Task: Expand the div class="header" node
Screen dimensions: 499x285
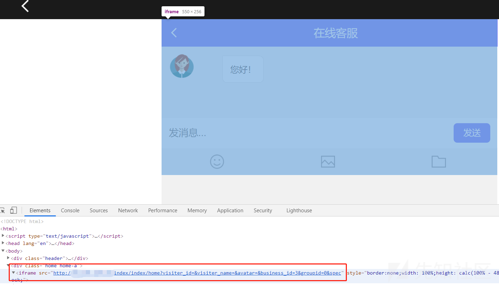Action: [8, 258]
